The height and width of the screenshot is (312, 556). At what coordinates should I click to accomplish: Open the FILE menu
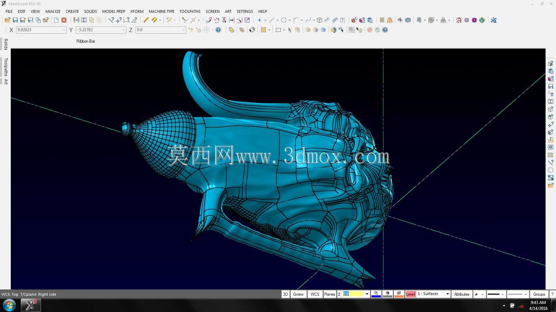(x=9, y=11)
